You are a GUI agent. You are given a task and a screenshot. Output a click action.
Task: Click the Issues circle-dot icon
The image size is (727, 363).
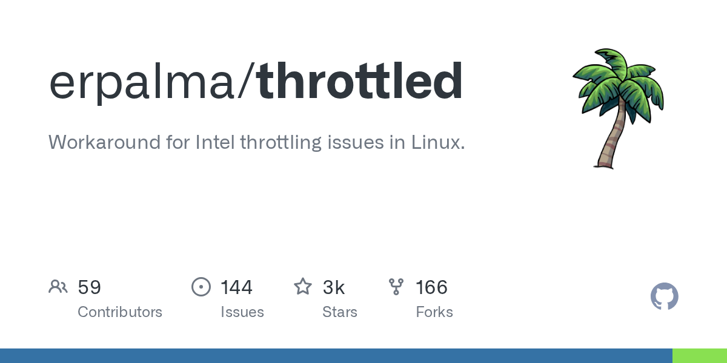(201, 287)
